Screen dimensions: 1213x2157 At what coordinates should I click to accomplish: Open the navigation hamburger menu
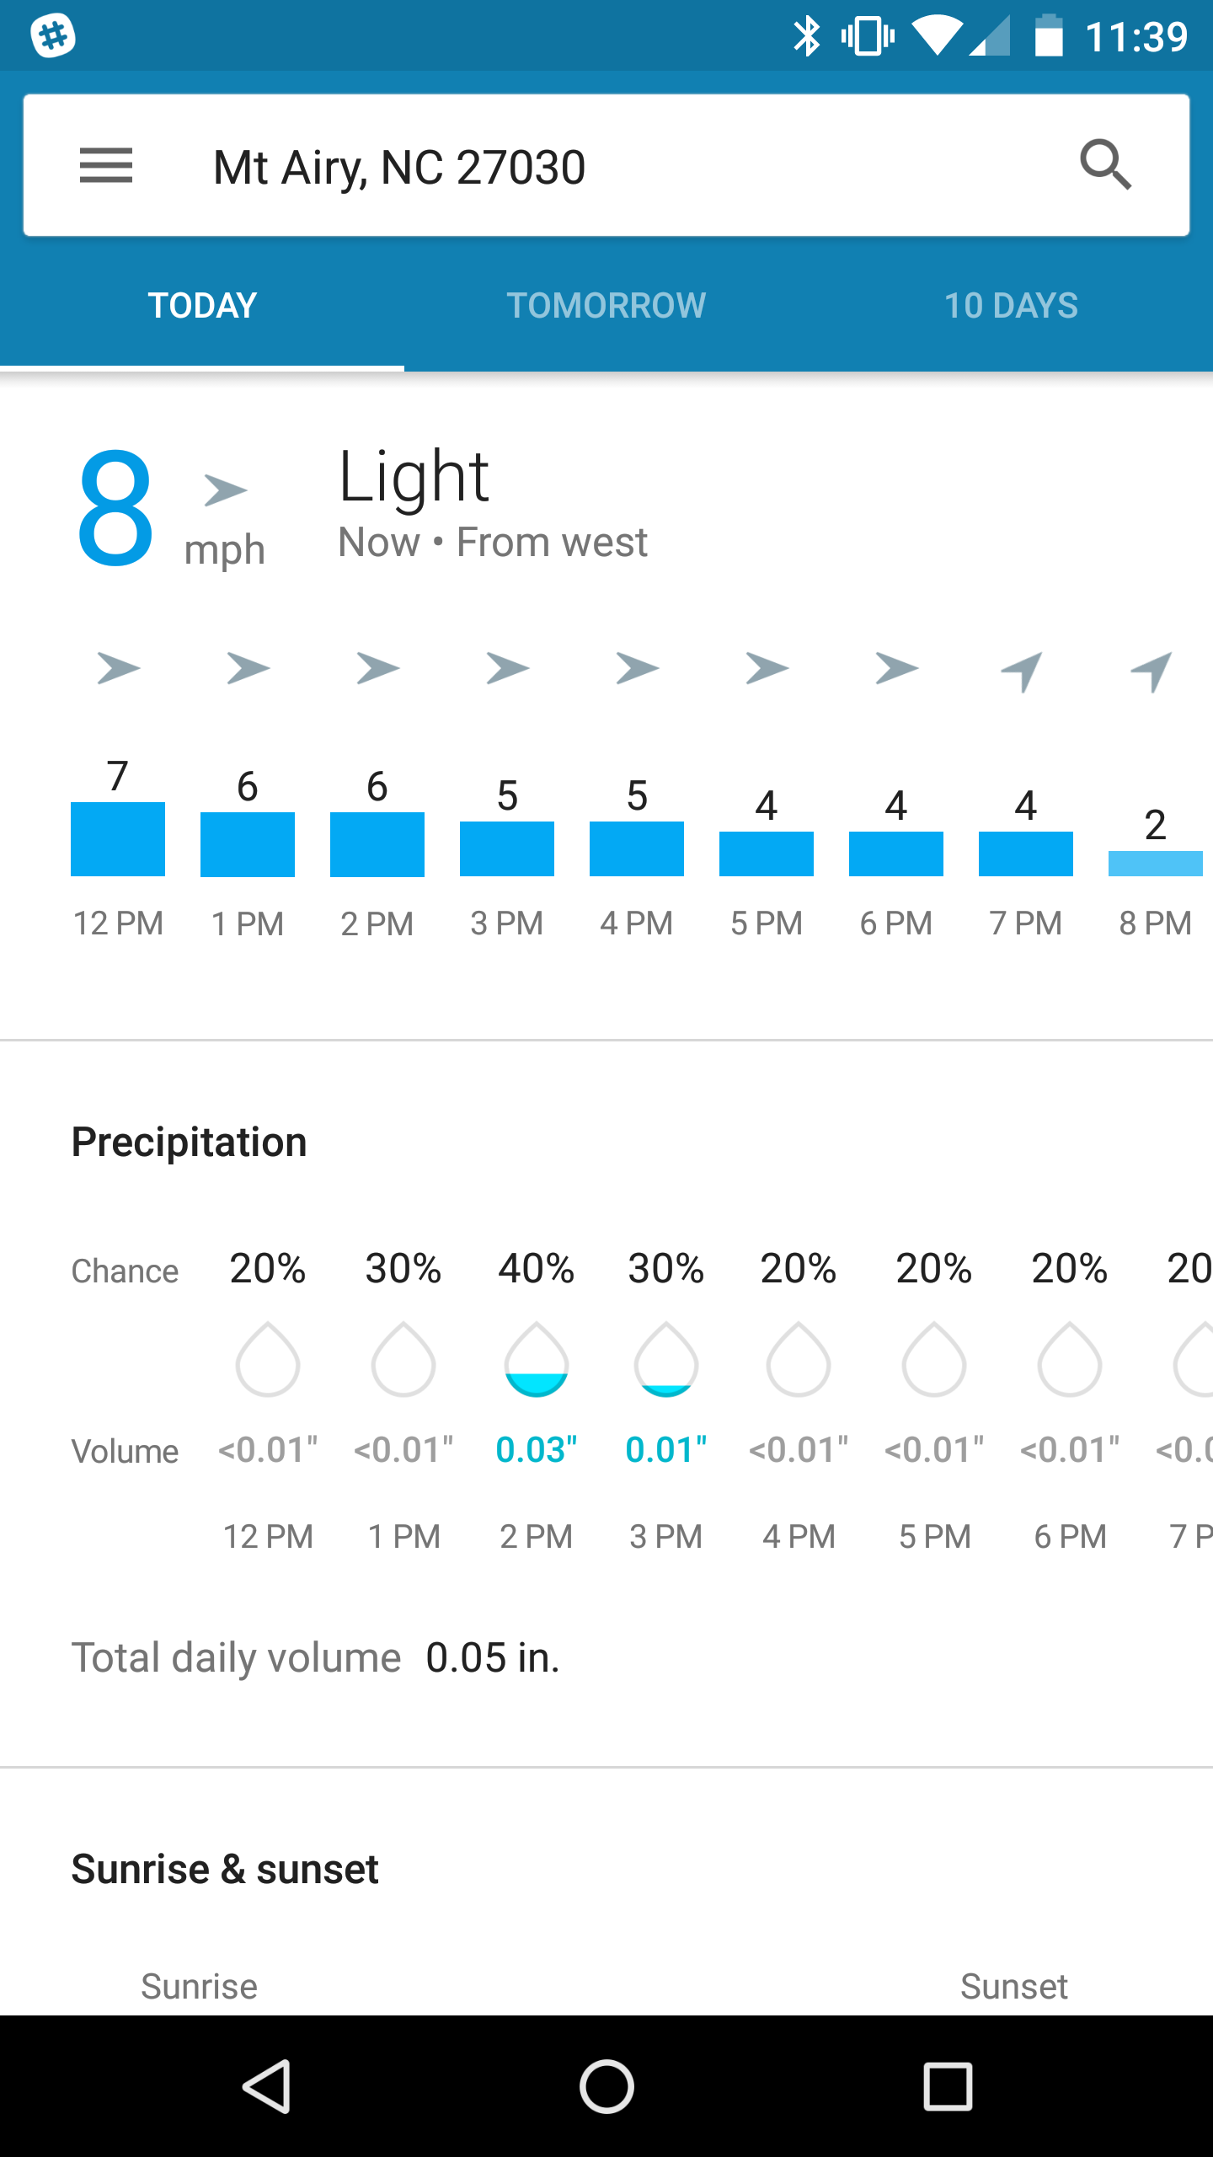(x=106, y=164)
